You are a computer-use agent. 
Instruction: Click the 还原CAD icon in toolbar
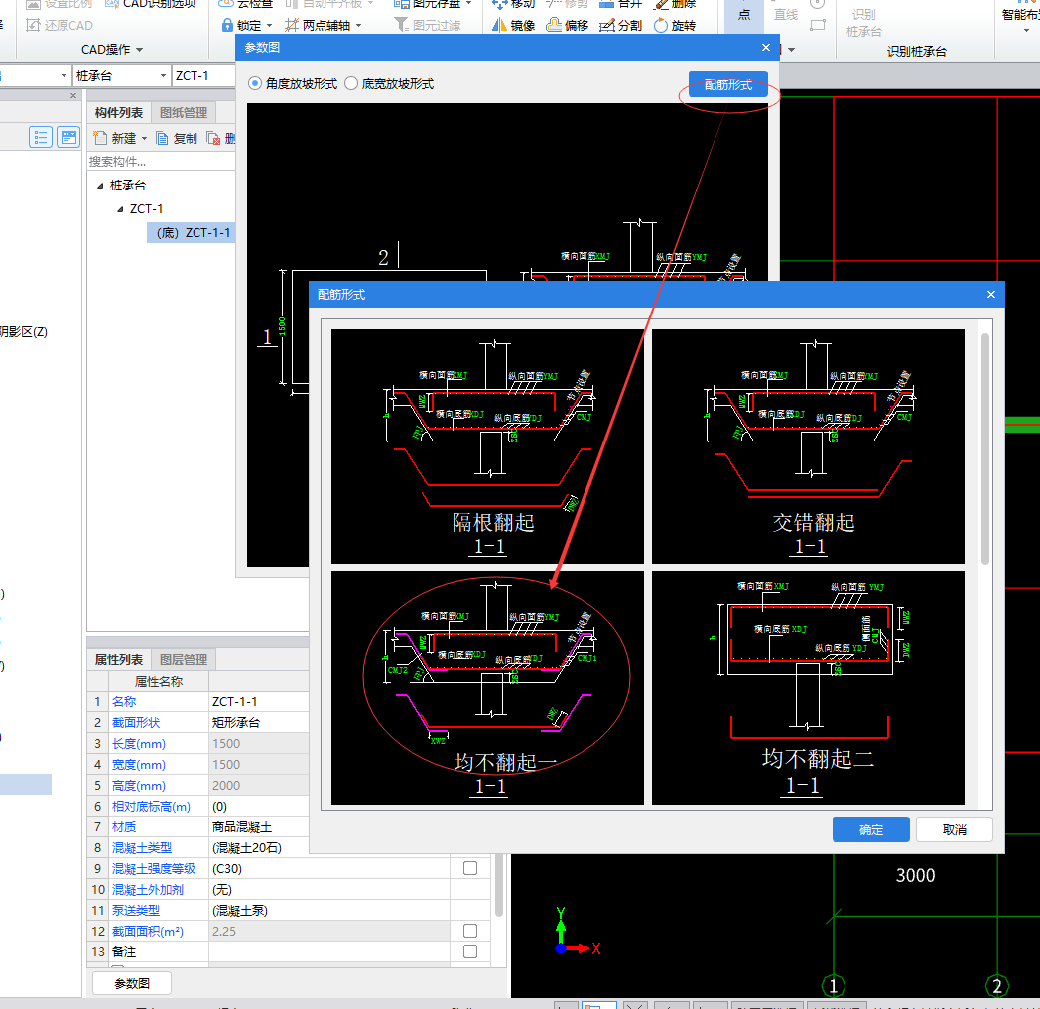click(33, 25)
